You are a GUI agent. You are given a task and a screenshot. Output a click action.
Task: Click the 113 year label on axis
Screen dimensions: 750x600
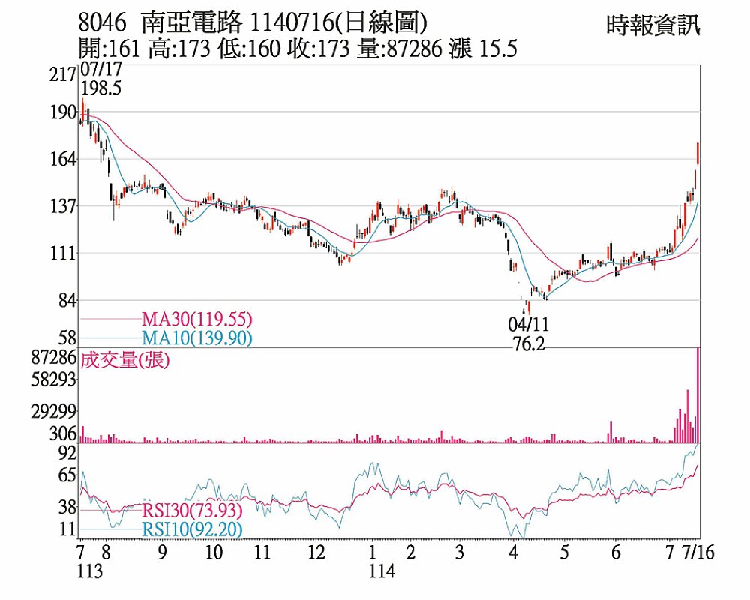click(90, 571)
